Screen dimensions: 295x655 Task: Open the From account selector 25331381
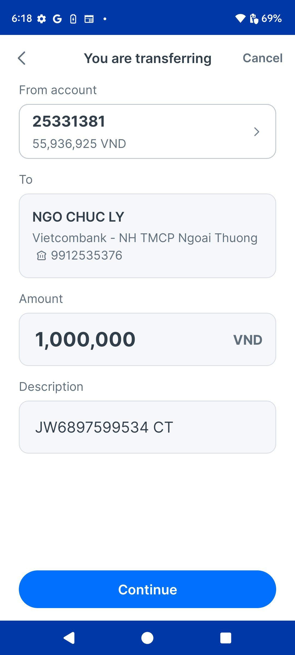[x=147, y=131]
